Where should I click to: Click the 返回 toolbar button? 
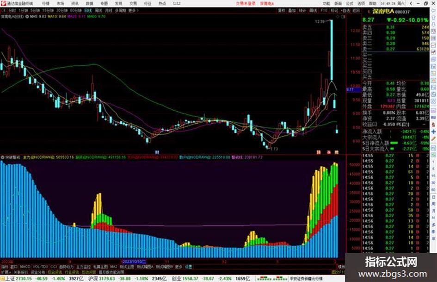[x=356, y=10]
